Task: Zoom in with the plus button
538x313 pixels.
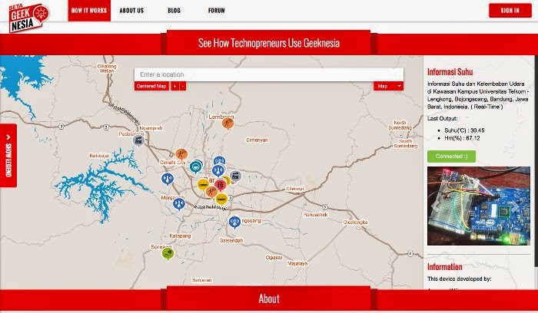Action: coord(174,86)
